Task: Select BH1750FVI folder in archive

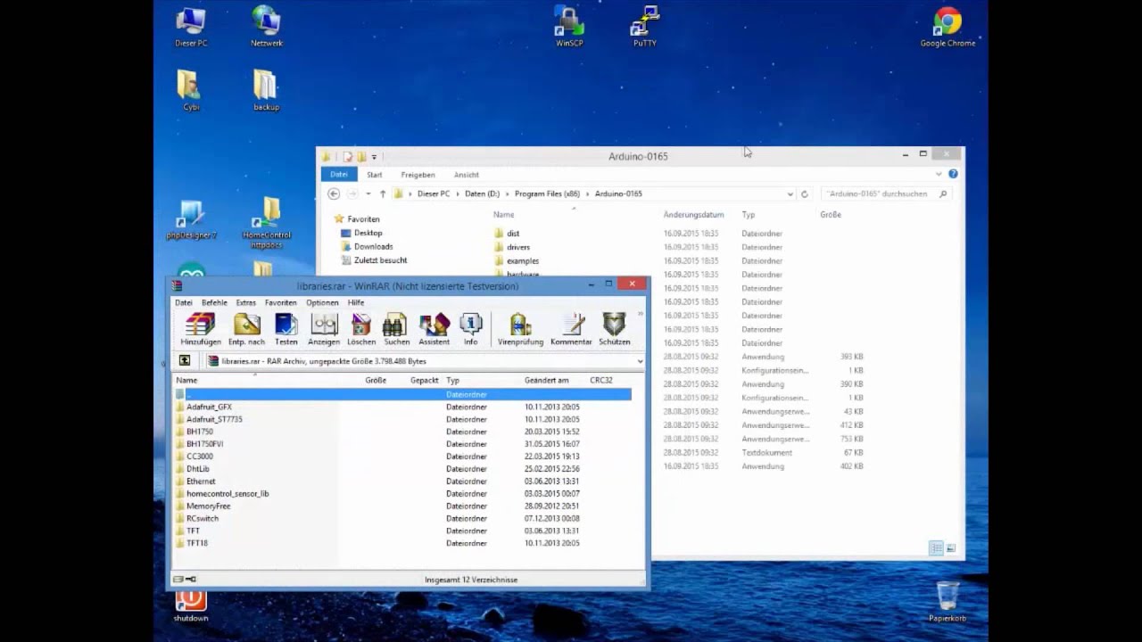Action: pos(204,444)
